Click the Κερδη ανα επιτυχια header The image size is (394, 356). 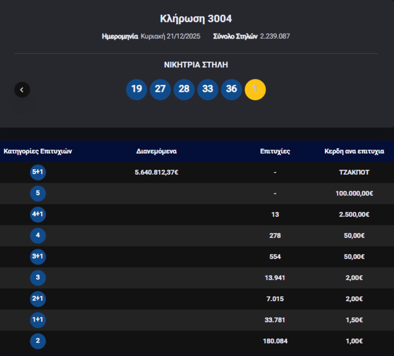[x=354, y=151]
